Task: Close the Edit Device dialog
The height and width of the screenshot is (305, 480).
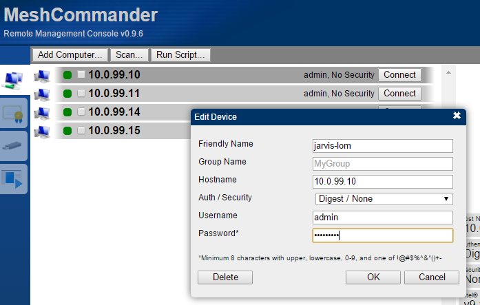Action: (457, 116)
